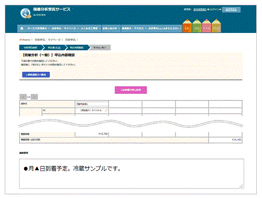This screenshot has height=198, width=262.
Task: Expand the 分析申込・マイページ menu
Action: [x=65, y=28]
